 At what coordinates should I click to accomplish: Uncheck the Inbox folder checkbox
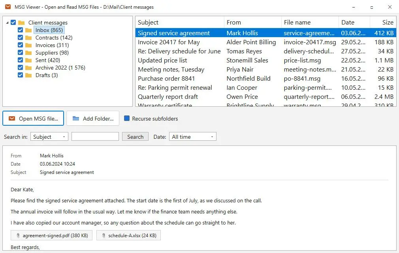point(21,30)
